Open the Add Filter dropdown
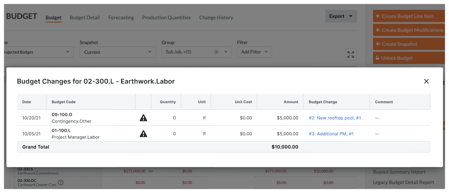The image size is (449, 193). [254, 52]
